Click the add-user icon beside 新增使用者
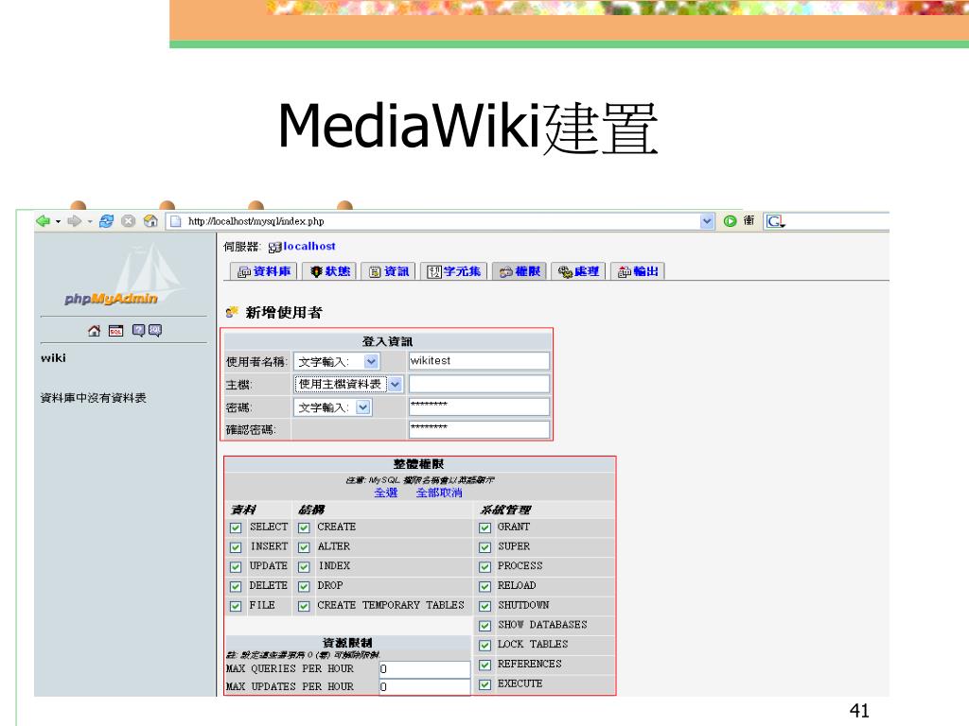This screenshot has width=969, height=726. pyautogui.click(x=232, y=312)
